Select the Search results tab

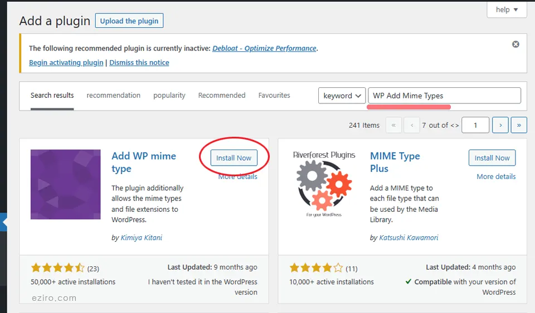pos(52,96)
